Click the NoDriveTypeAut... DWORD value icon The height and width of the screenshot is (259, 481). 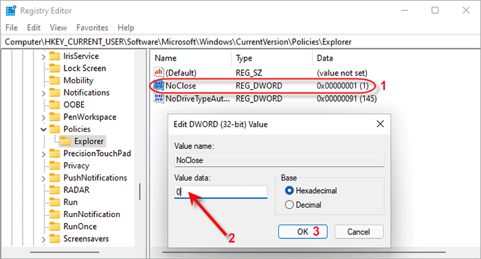coord(159,98)
